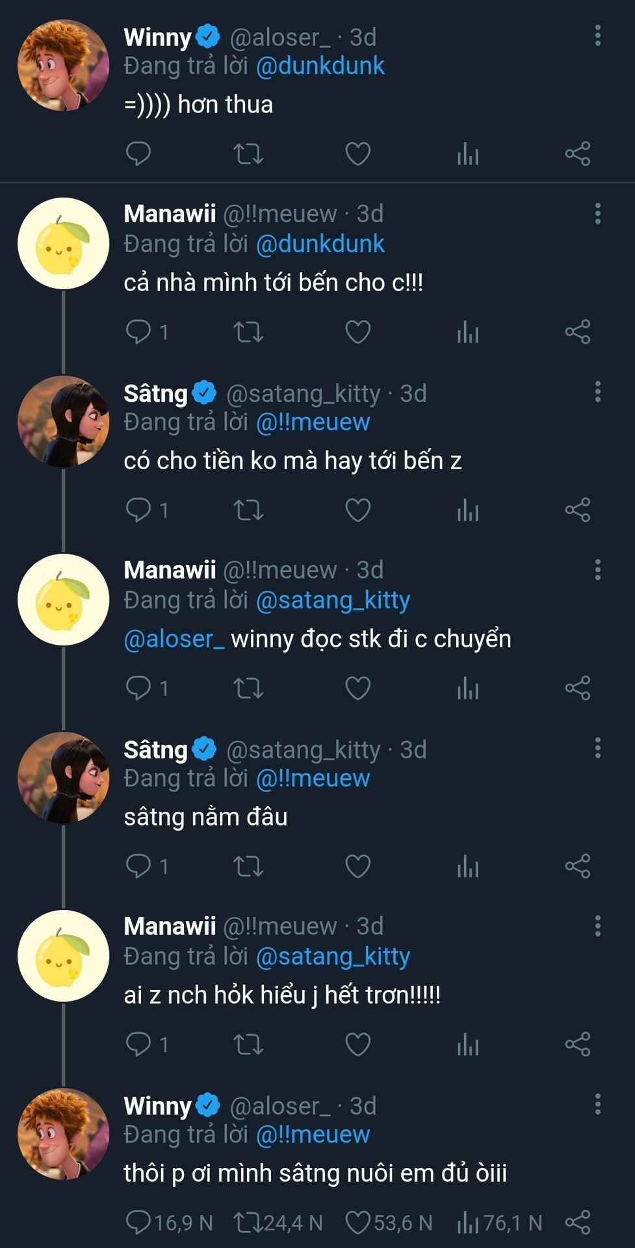Like Winny's "thôi p ơi" tweet
This screenshot has width=635, height=1248.
pyautogui.click(x=357, y=1223)
